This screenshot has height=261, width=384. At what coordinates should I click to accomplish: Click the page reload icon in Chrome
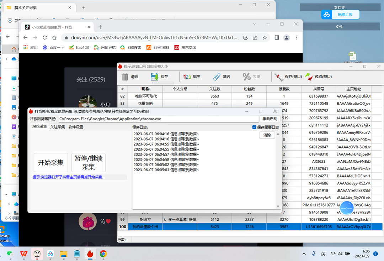click(44, 37)
